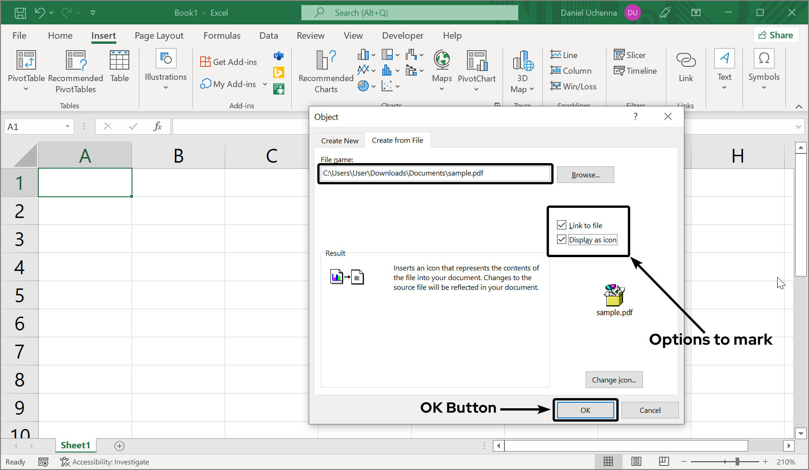Expand the Name Box dropdown arrow
Viewport: 809px width, 470px height.
[67, 127]
